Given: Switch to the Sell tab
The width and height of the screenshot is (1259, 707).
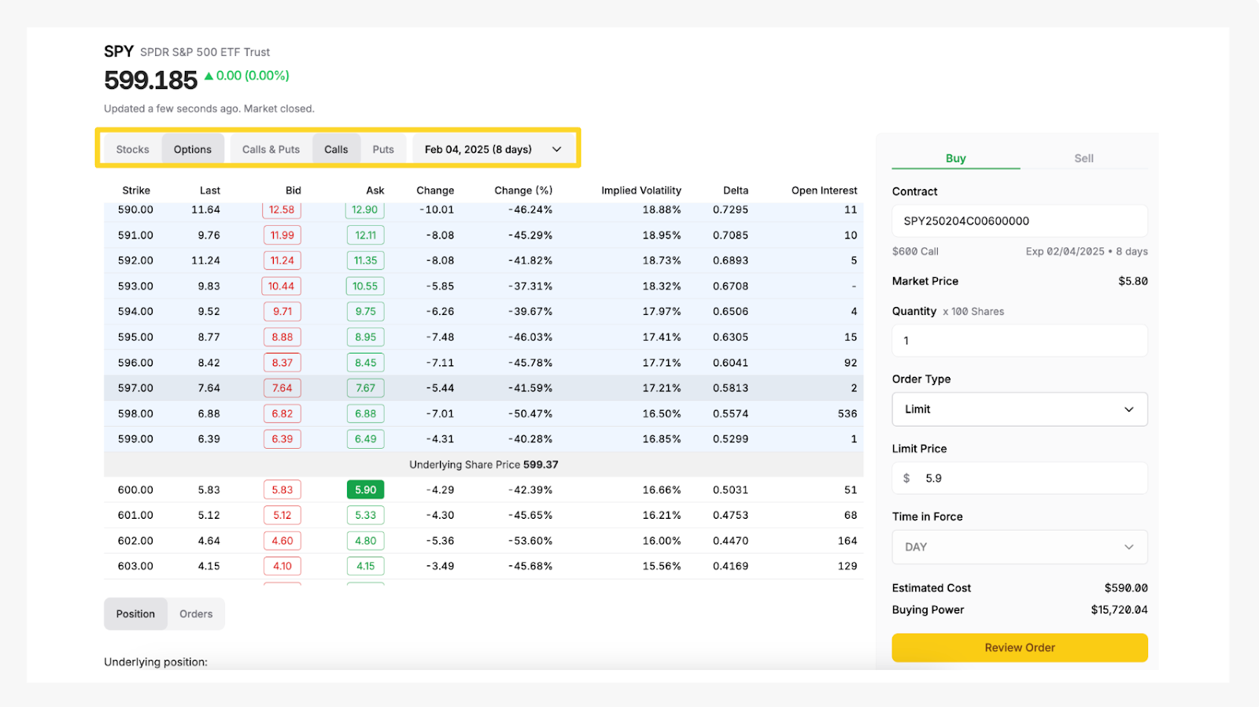Looking at the screenshot, I should 1084,158.
